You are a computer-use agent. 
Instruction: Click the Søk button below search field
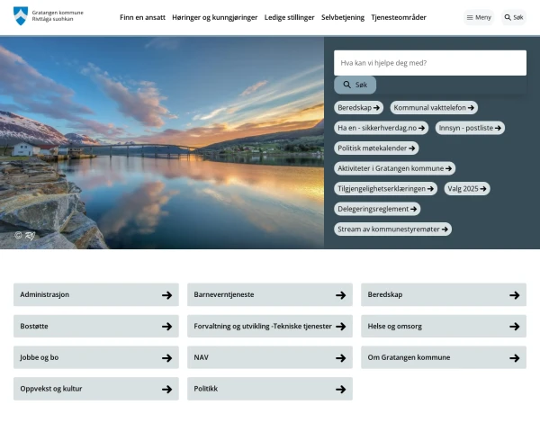[355, 85]
